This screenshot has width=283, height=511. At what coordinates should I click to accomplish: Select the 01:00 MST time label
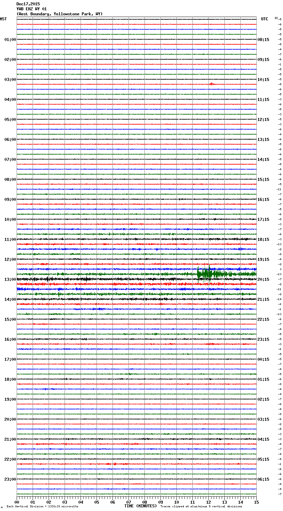pyautogui.click(x=10, y=40)
